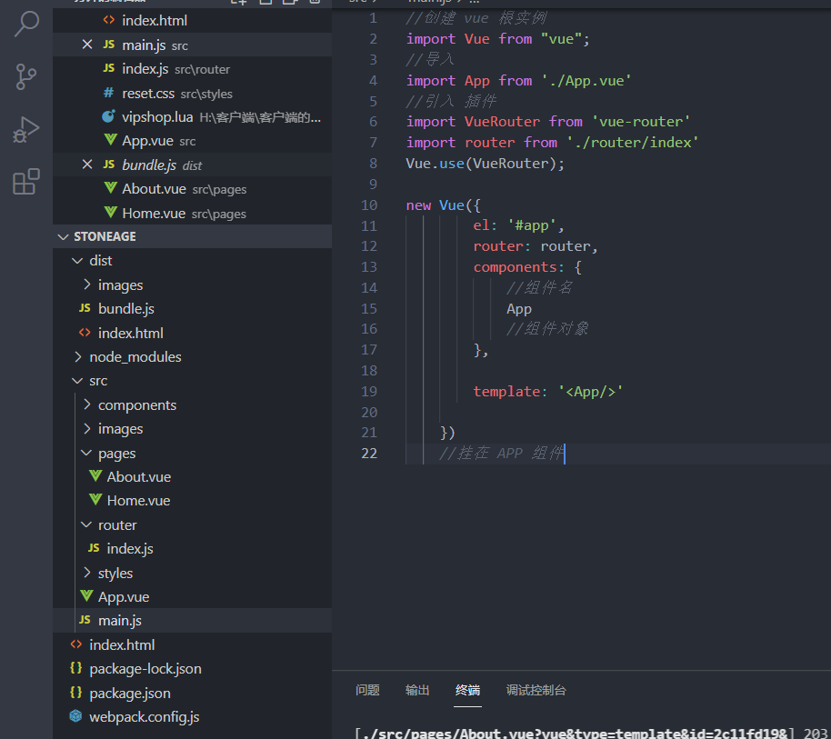The width and height of the screenshot is (831, 739).
Task: Open About.vue src\pages in open editors
Action: [x=193, y=189]
